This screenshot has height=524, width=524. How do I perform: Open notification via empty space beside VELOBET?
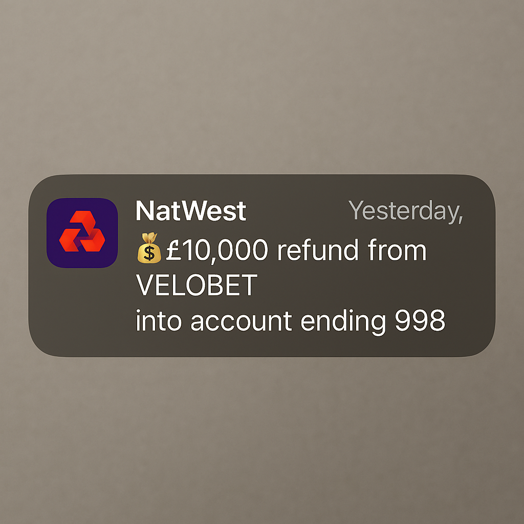(x=367, y=285)
